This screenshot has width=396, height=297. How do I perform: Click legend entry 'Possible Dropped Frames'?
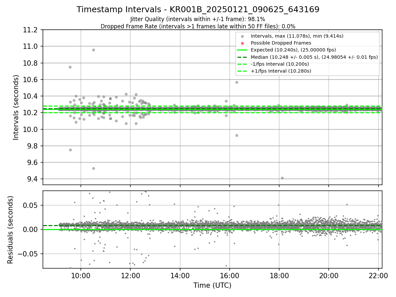click(x=281, y=43)
